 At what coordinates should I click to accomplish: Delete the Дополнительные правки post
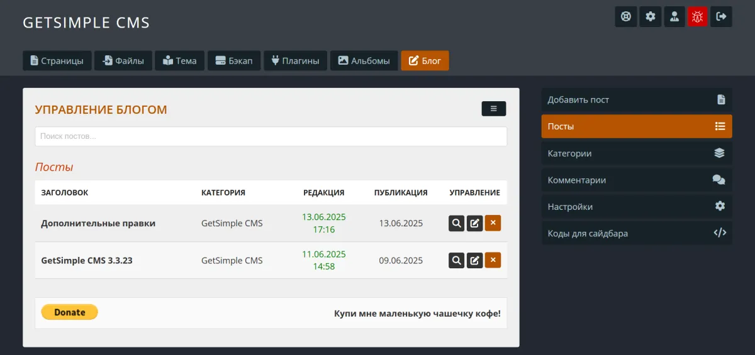[x=493, y=223]
